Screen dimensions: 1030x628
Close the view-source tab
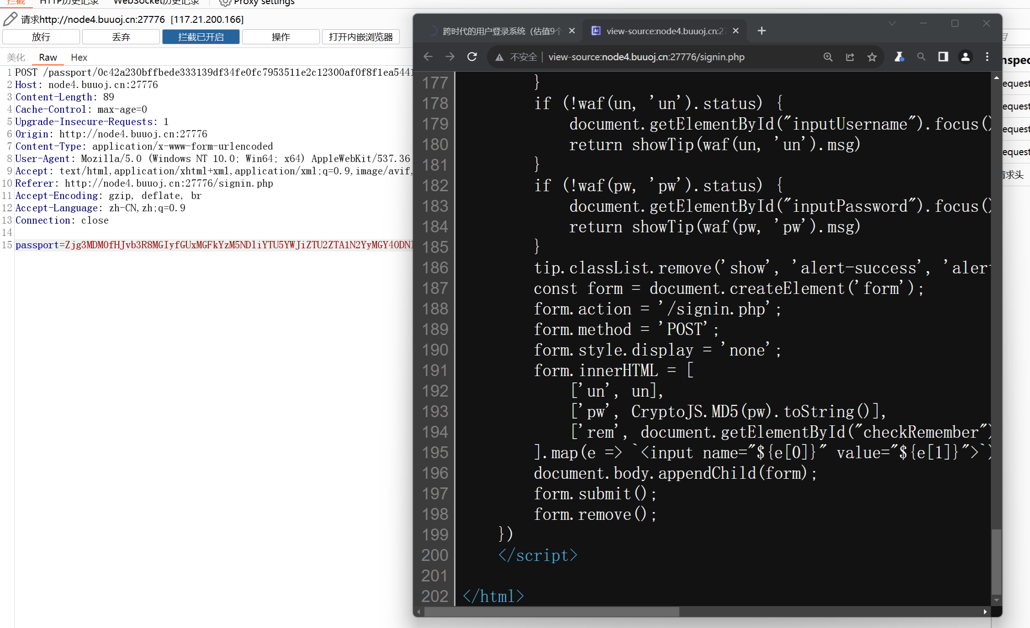(x=735, y=31)
